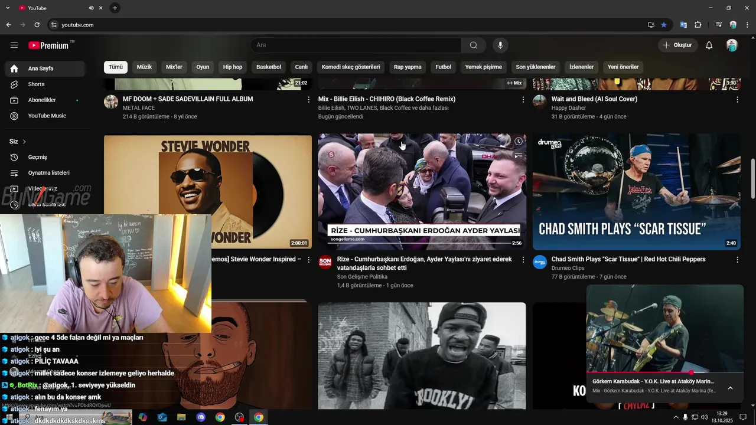This screenshot has height=425, width=756.
Task: Open the Chad Smith Scar Tissue thumbnail
Action: [x=637, y=192]
